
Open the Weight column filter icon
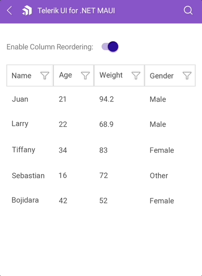click(136, 75)
